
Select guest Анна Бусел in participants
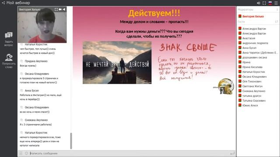[x=249, y=48]
